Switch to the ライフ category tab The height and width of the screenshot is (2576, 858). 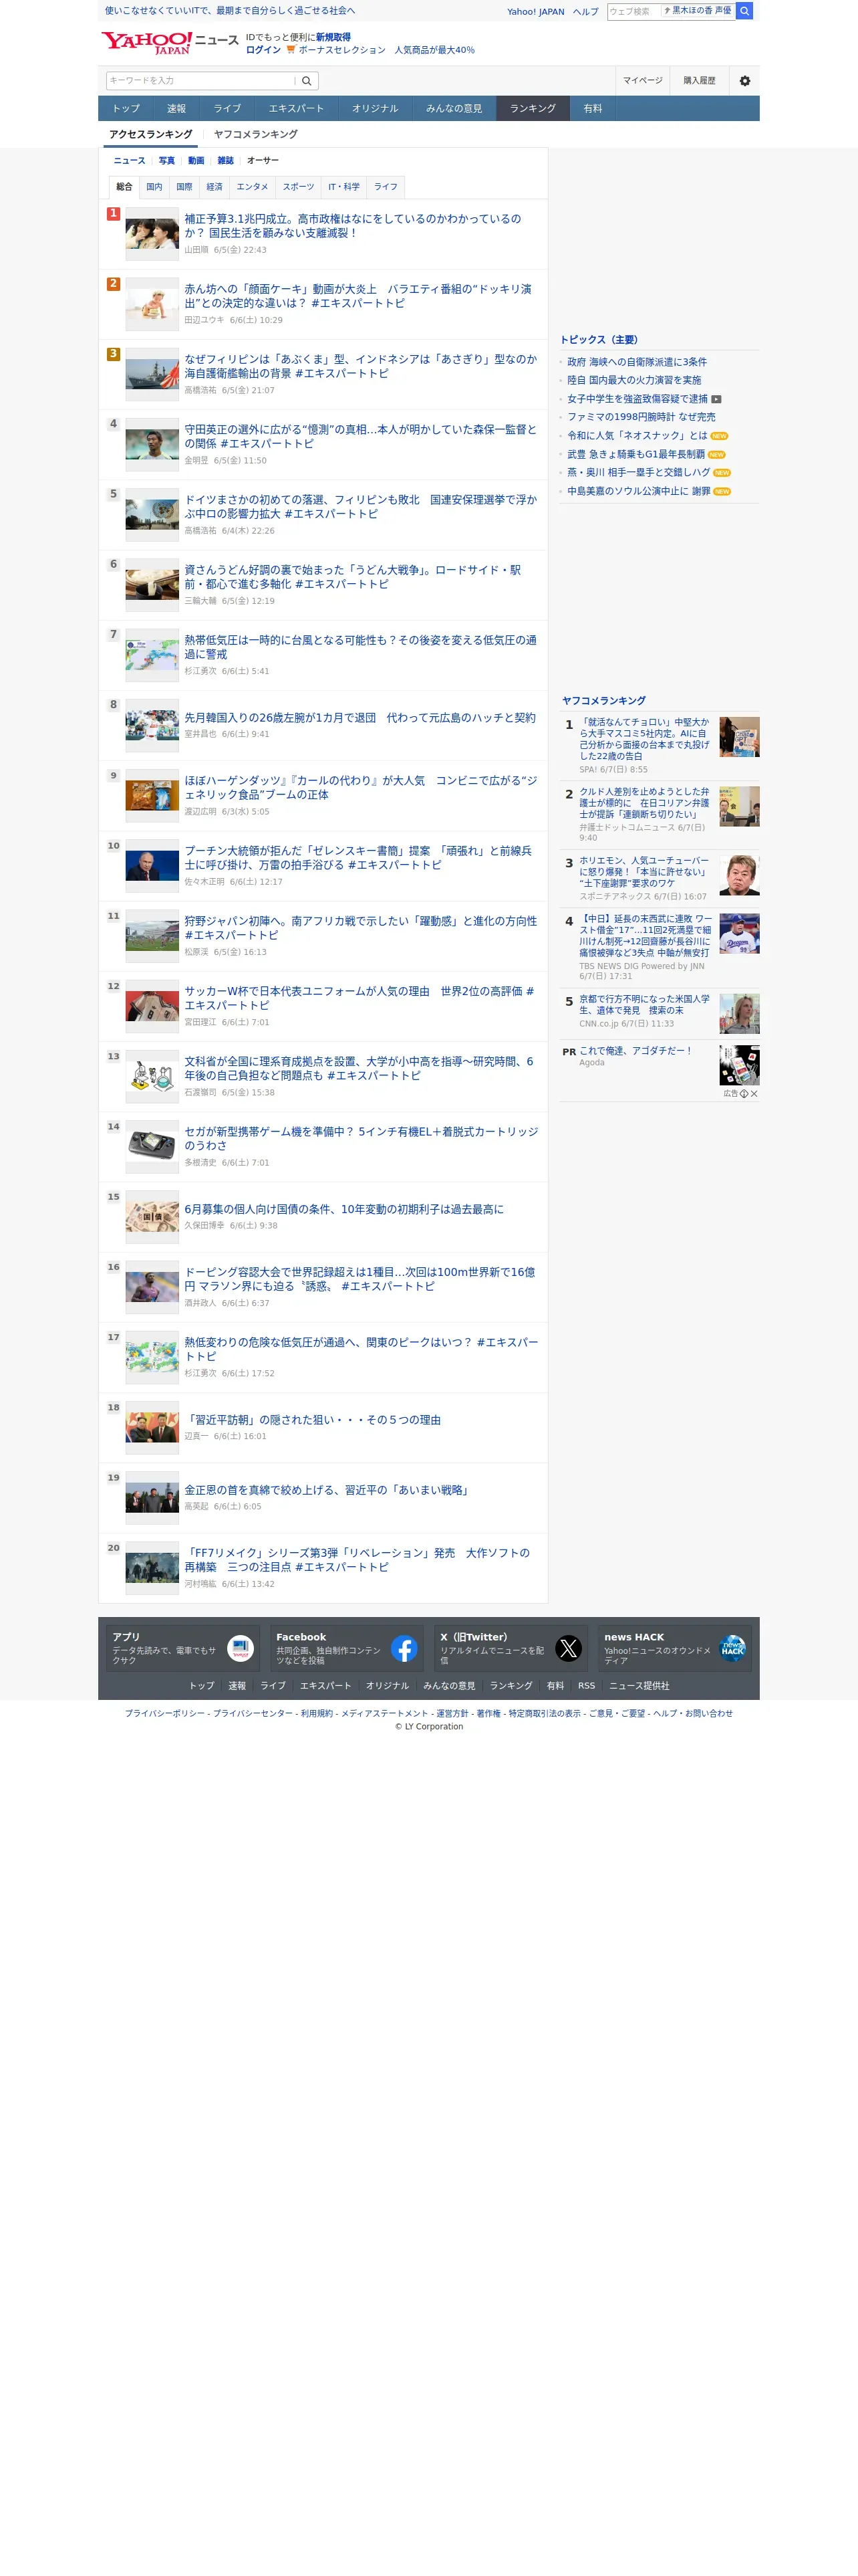click(386, 187)
